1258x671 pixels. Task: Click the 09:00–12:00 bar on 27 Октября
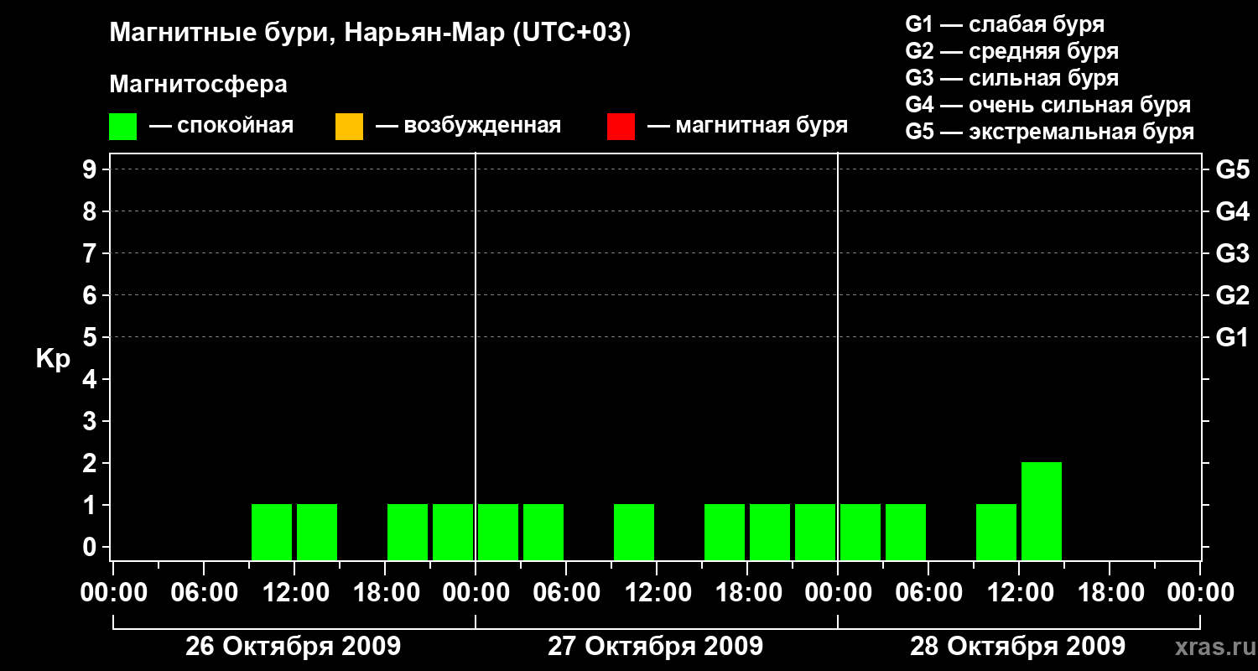634,532
